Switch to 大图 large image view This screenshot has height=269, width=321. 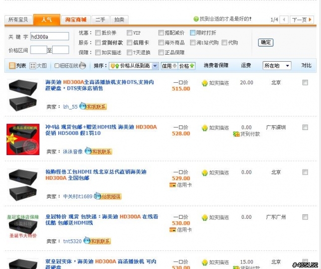pos(38,66)
